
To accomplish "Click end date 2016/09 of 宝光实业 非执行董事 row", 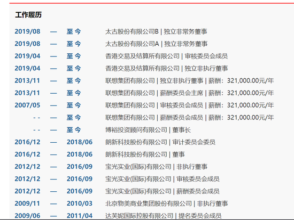I will pyautogui.click(x=80, y=167).
